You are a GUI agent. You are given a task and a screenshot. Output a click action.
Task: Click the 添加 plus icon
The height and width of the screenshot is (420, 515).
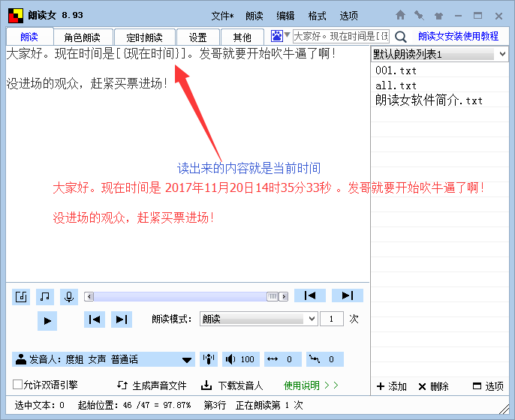tap(381, 386)
